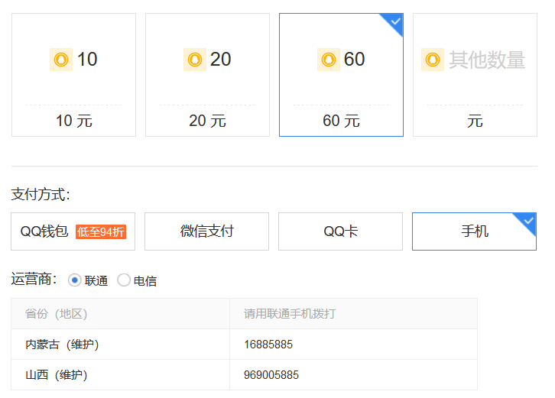Click the 山西（维护） province row
Image resolution: width=555 pixels, height=398 pixels.
coord(57,375)
